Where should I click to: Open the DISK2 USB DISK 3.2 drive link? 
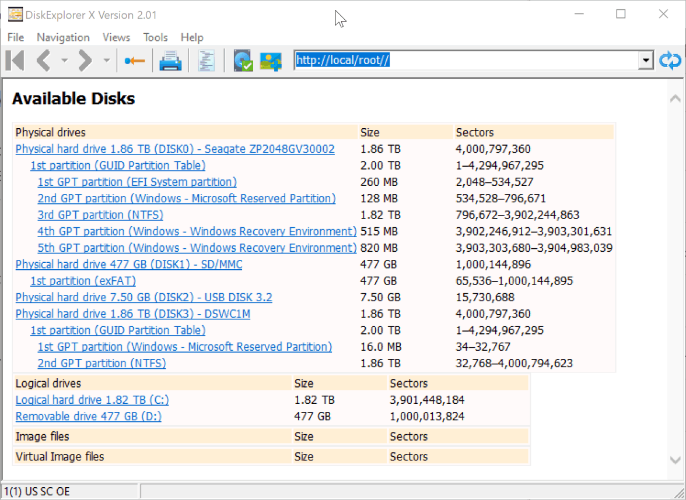(143, 297)
